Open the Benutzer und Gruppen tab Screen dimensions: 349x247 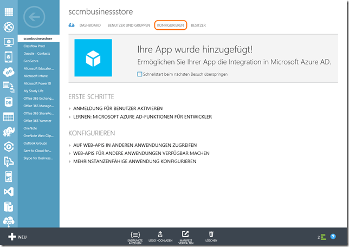130,25
